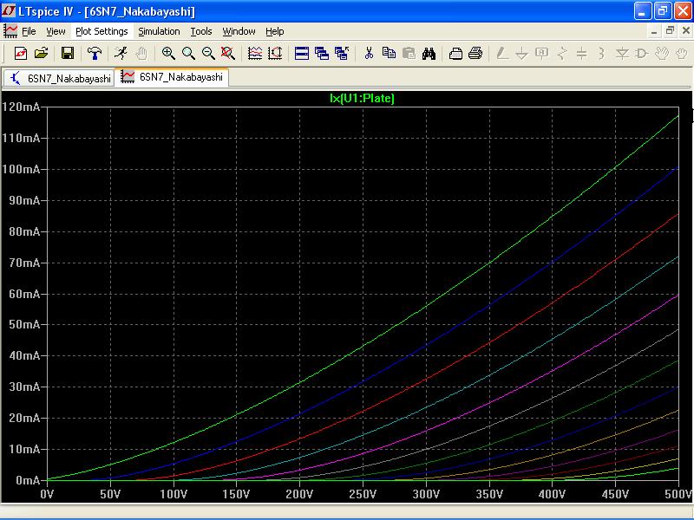This screenshot has width=694, height=520.
Task: Select the Zoom Out magnifier tool
Action: click(x=208, y=54)
